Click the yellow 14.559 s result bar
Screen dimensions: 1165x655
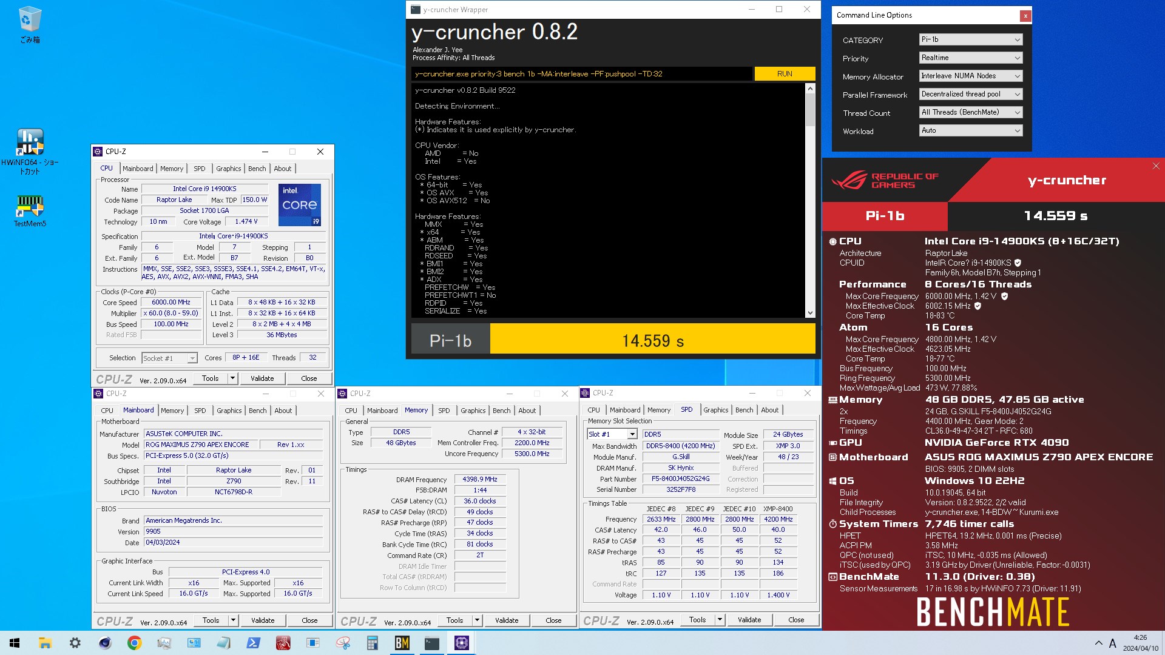pos(652,340)
